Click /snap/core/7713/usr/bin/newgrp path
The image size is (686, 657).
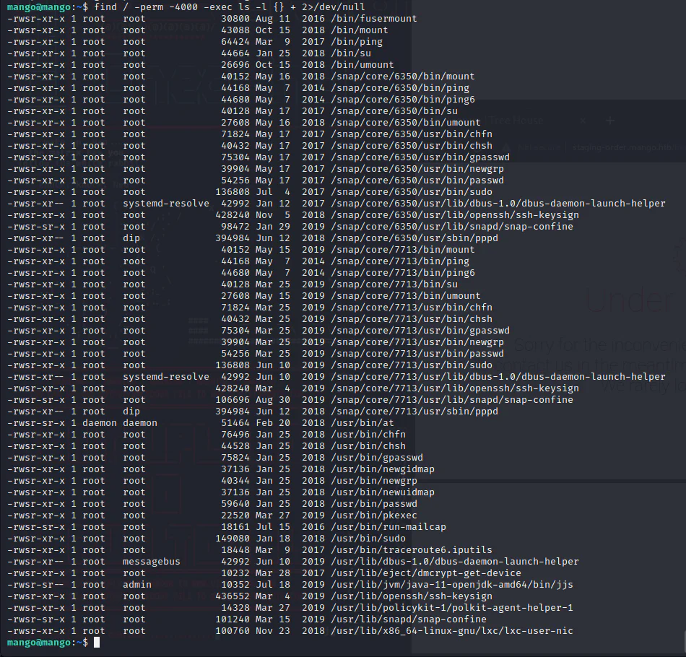click(x=417, y=342)
